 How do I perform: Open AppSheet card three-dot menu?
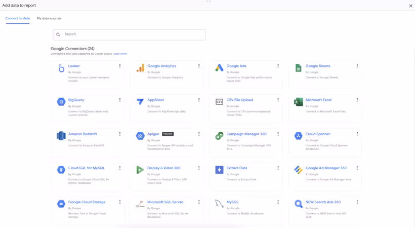click(x=199, y=100)
